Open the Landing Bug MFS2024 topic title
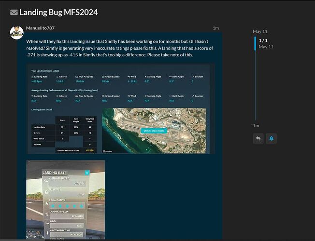Image resolution: width=315 pixels, height=241 pixels. (x=58, y=13)
